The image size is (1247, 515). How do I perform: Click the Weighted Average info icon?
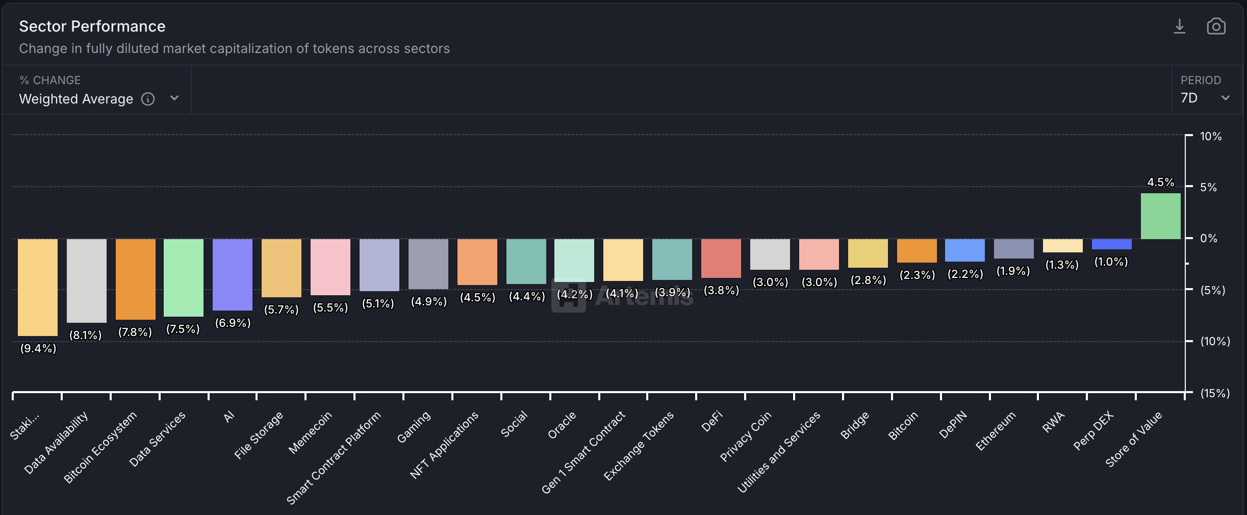pos(147,99)
